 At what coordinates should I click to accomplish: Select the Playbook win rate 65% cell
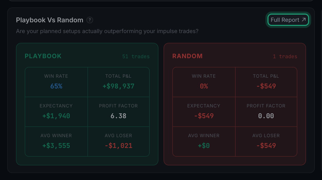point(56,82)
